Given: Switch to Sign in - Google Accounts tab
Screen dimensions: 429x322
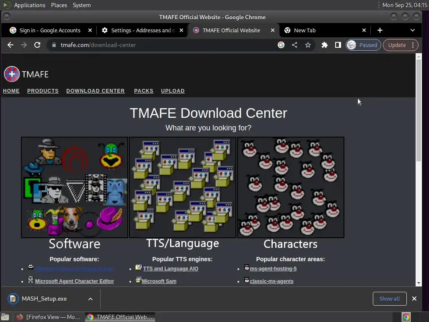Looking at the screenshot, I should point(50,30).
